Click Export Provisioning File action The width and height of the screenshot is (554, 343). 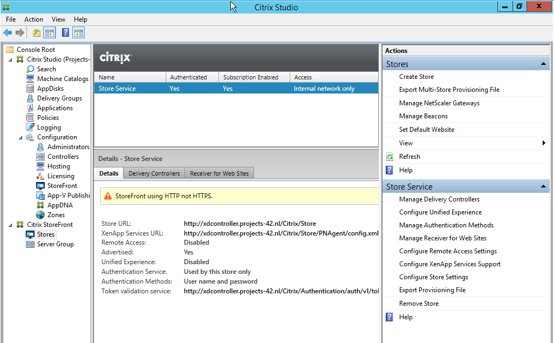coord(432,290)
